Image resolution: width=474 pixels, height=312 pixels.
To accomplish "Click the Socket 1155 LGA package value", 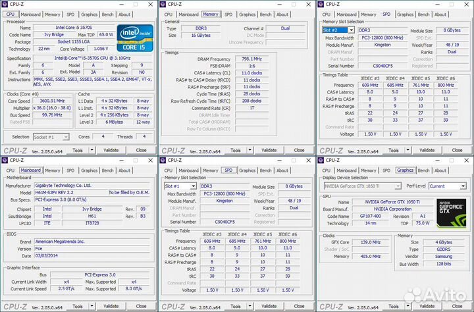I will pyautogui.click(x=74, y=41).
